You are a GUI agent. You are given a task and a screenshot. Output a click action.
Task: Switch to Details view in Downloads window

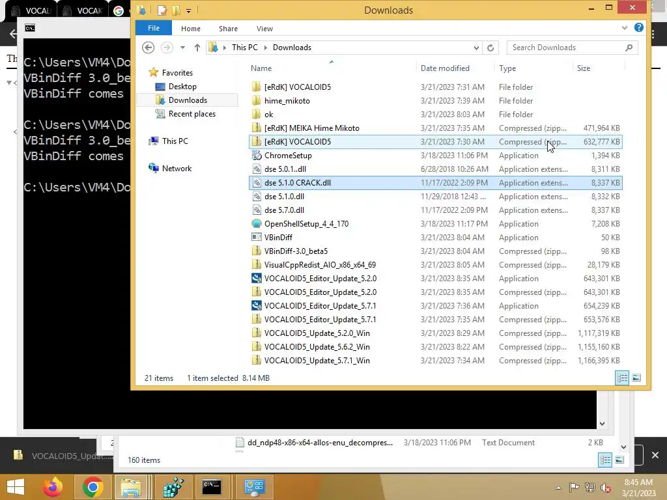(622, 378)
